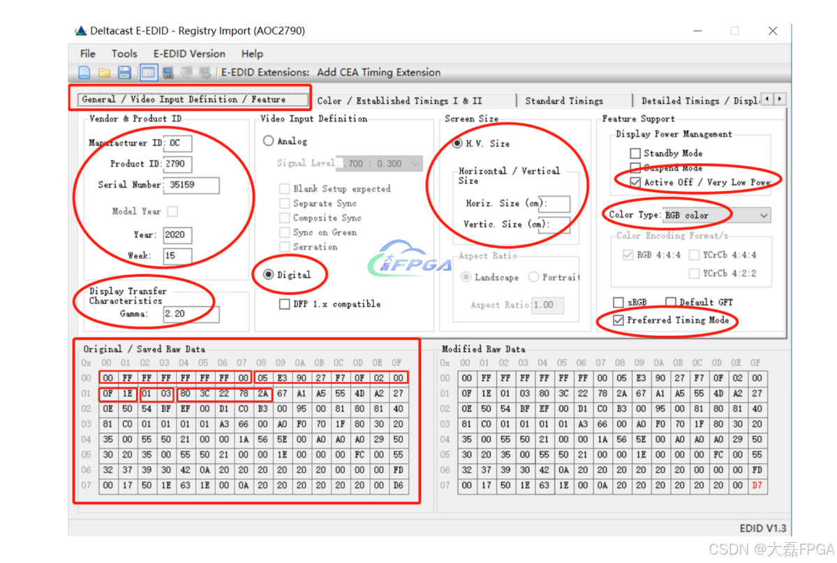837x563 pixels.
Task: Click red cell D7 in Modified raw data
Action: coord(757,486)
